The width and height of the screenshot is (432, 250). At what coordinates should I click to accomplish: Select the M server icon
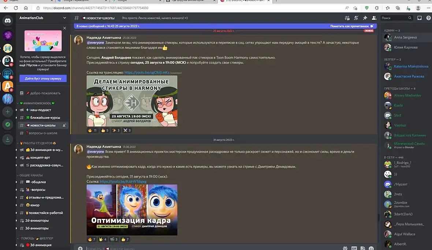pos(8,48)
